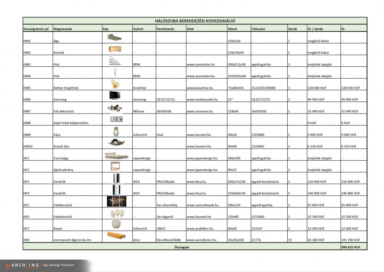Viewport: 384px width, 272px height.
Task: Click the fan wall decor thumbnail in row HF6
Action: click(117, 214)
